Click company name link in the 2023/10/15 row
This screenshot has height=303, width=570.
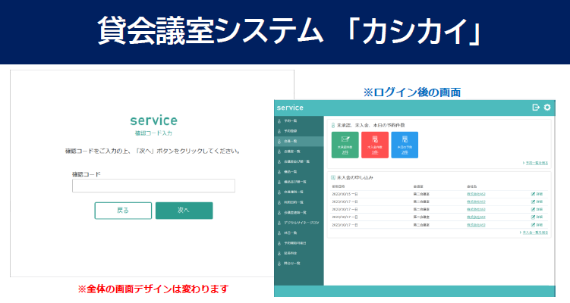[x=476, y=194]
